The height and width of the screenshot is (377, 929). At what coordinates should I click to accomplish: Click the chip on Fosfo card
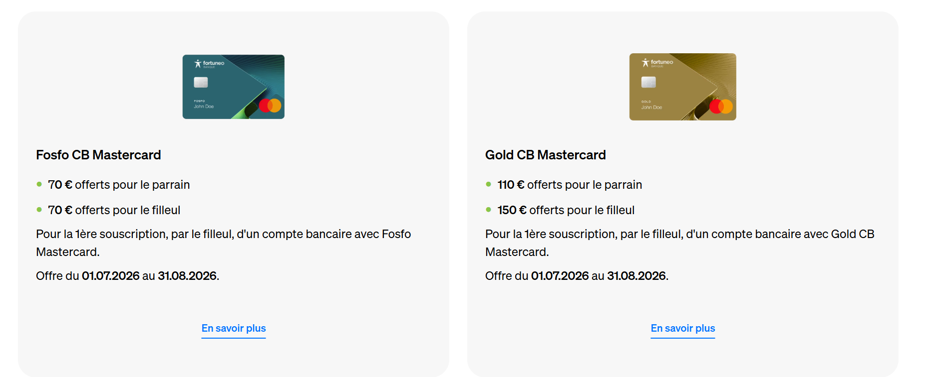click(201, 82)
